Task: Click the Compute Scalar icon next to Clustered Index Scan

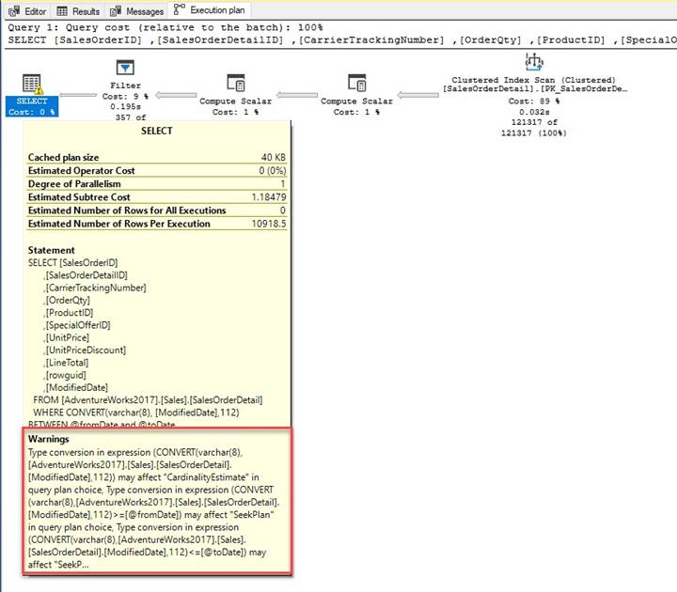Action: [356, 84]
